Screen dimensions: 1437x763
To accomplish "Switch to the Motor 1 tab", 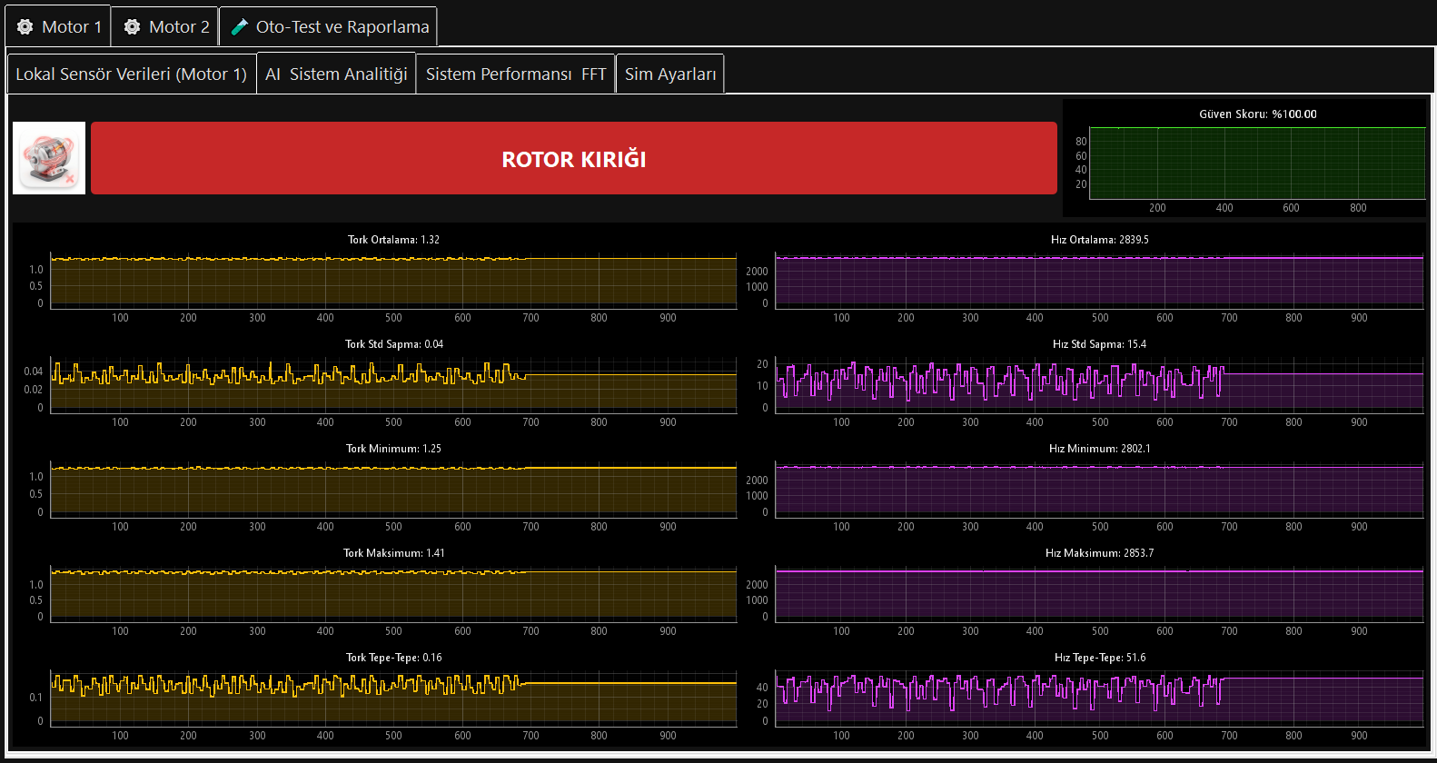I will point(58,26).
